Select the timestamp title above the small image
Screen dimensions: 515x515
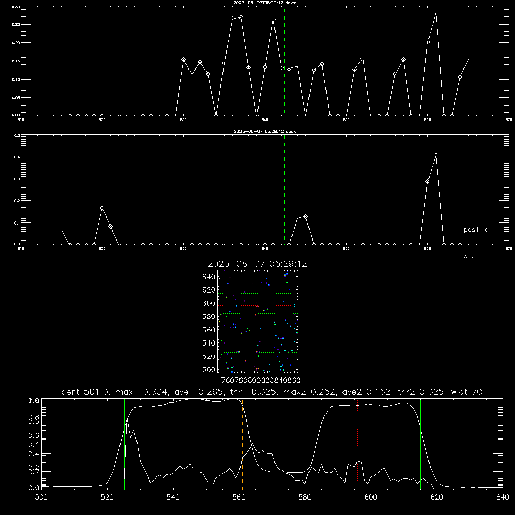(257, 264)
